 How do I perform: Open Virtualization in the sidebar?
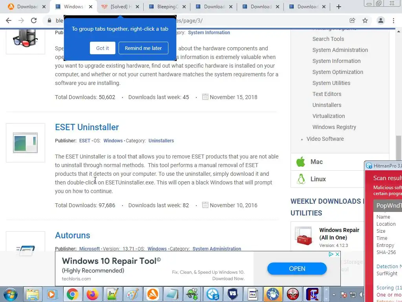point(329,116)
